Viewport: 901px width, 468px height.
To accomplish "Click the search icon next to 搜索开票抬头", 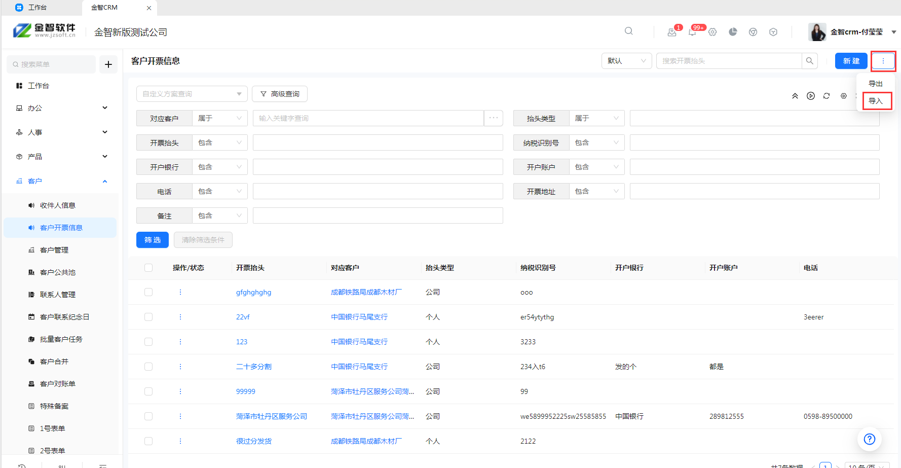I will coord(810,61).
